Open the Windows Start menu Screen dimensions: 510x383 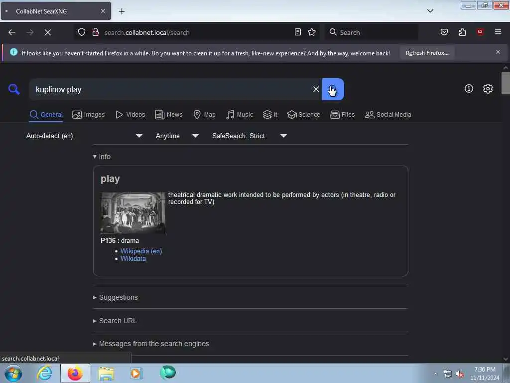click(x=13, y=373)
